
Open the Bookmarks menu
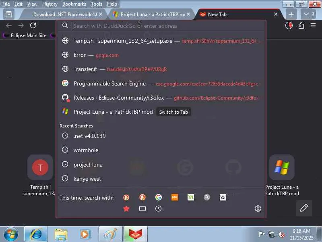tap(74, 4)
